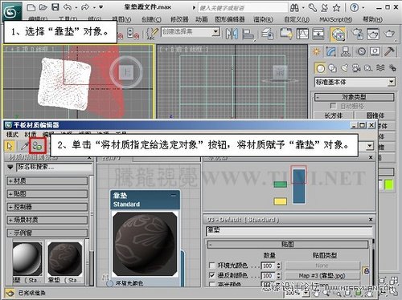This screenshot has height=300, width=402.
Task: Click the 长方体 button
Action: (334, 116)
